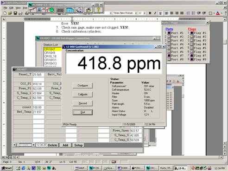This screenshot has width=228, height=171.
Task: Toggle Italic formatting in Word
Action: click(155, 13)
